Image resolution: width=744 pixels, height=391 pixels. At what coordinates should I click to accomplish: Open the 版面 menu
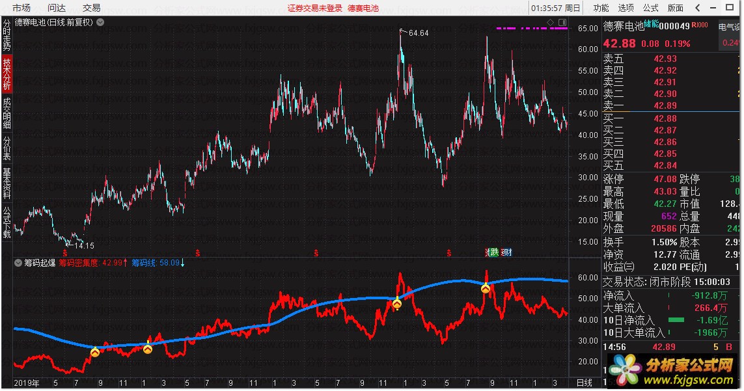(675, 8)
